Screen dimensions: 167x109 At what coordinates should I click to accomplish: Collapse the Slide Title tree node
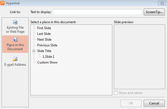click(34, 51)
